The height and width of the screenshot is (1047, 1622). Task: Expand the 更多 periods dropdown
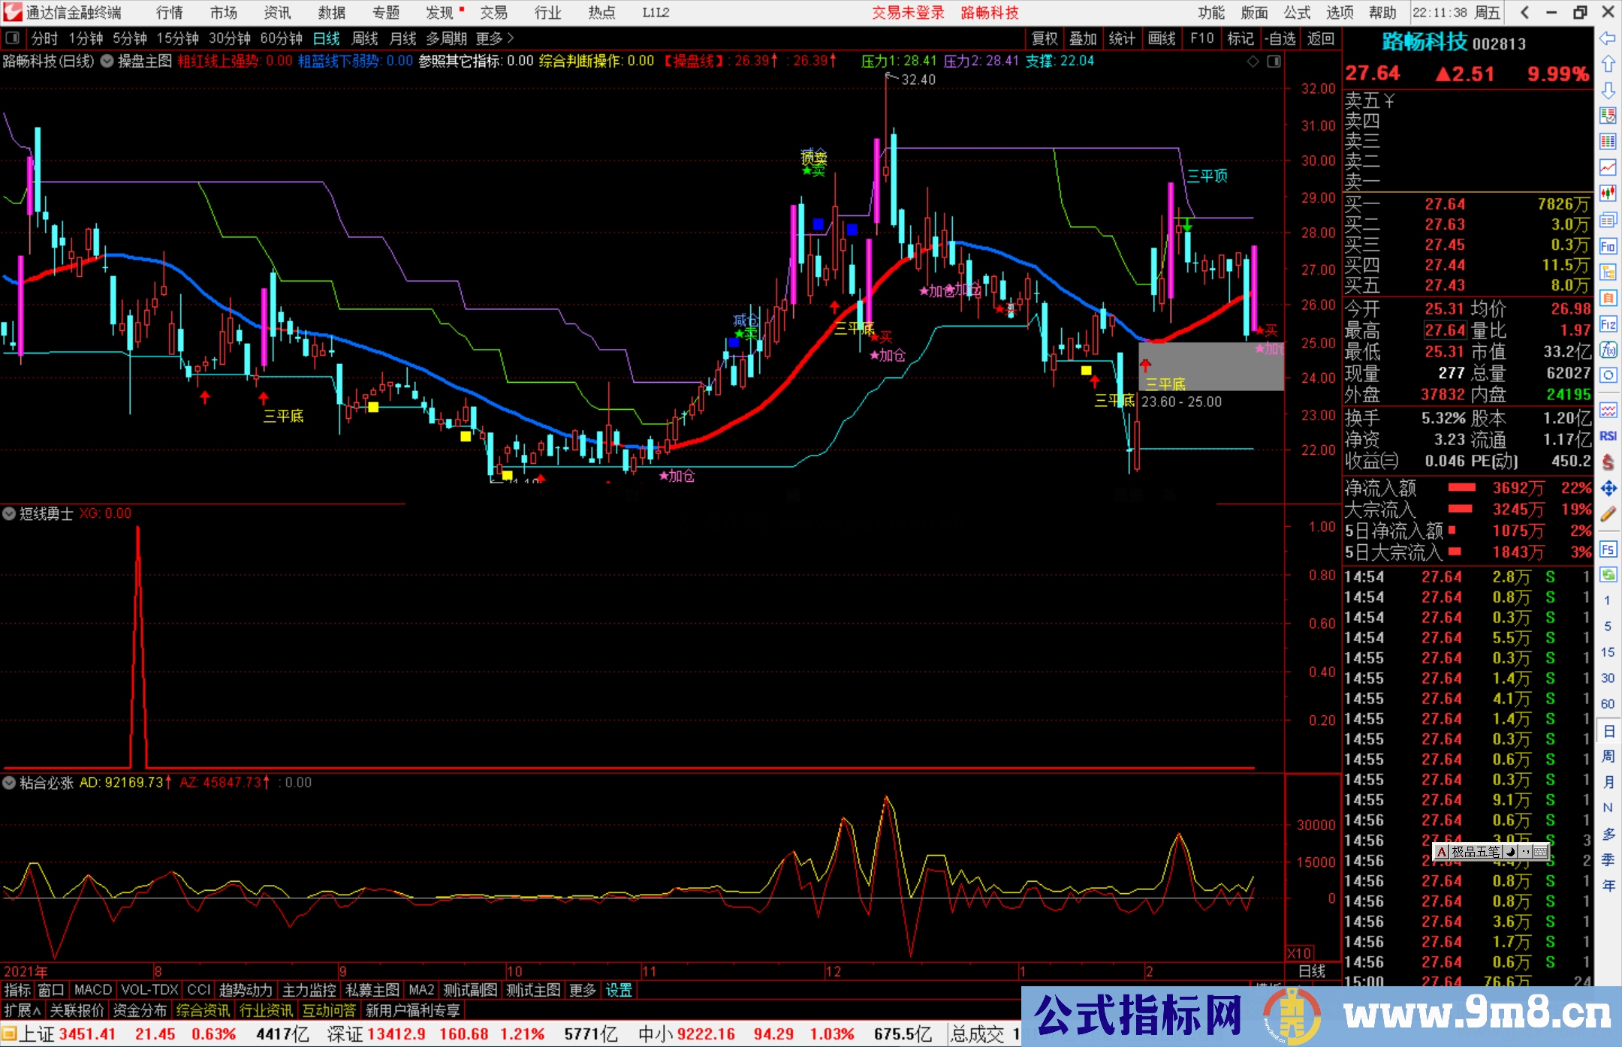495,38
